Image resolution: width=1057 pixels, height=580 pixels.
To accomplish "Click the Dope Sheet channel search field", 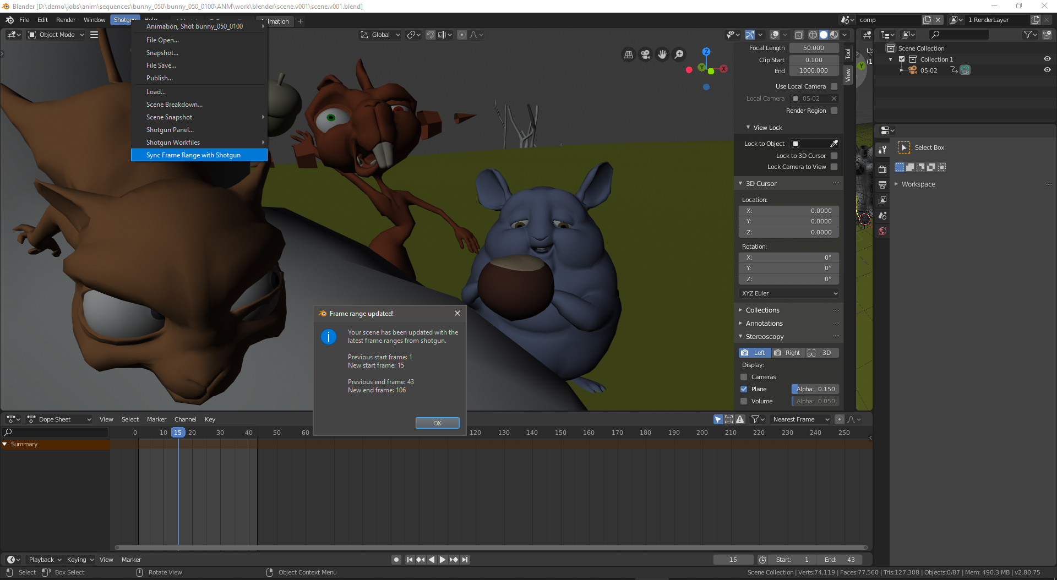I will [x=55, y=433].
